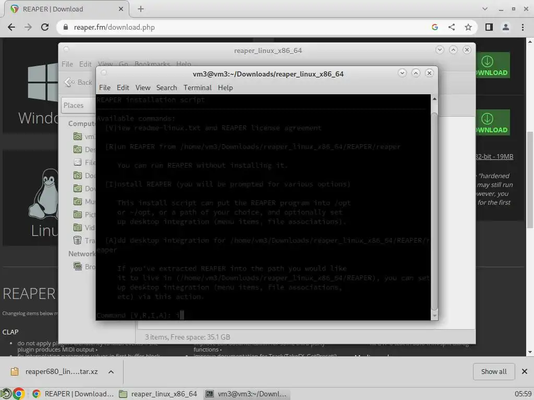Switch to REAPER Download taskbar entry
Image resolution: width=534 pixels, height=400 pixels.
coord(73,394)
